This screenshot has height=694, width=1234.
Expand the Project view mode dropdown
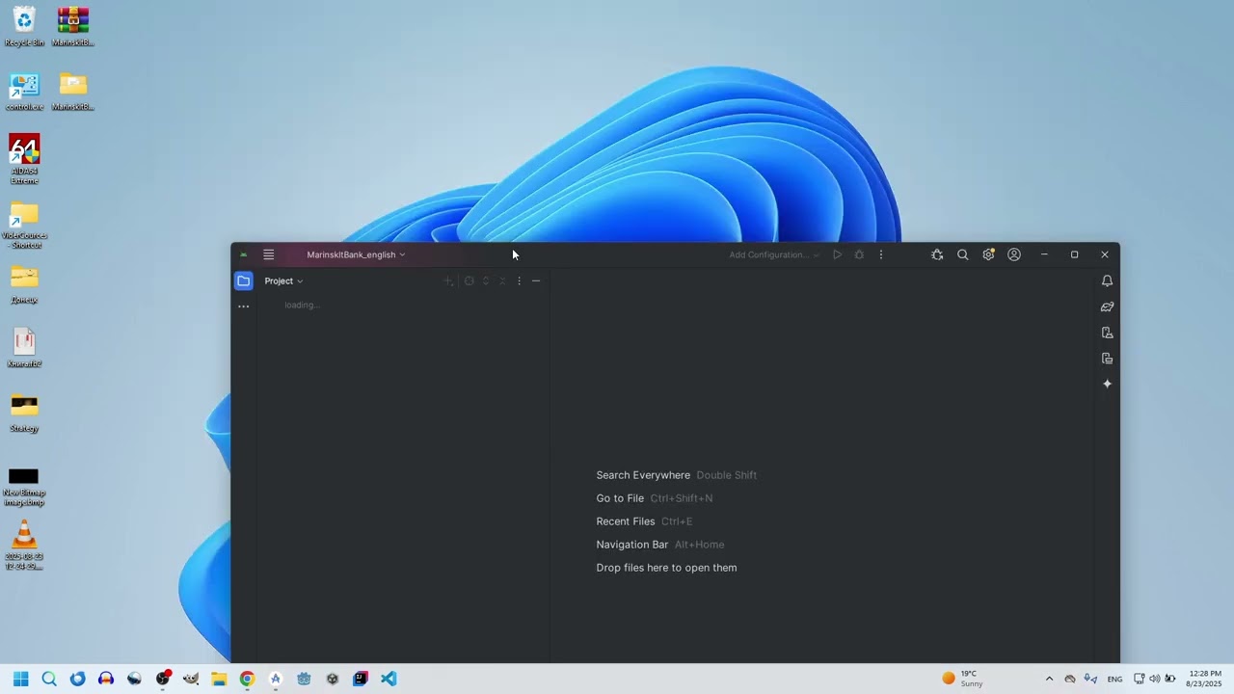pyautogui.click(x=283, y=280)
